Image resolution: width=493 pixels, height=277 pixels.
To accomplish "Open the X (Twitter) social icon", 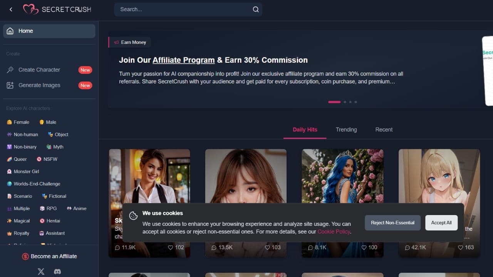I will coord(41,271).
